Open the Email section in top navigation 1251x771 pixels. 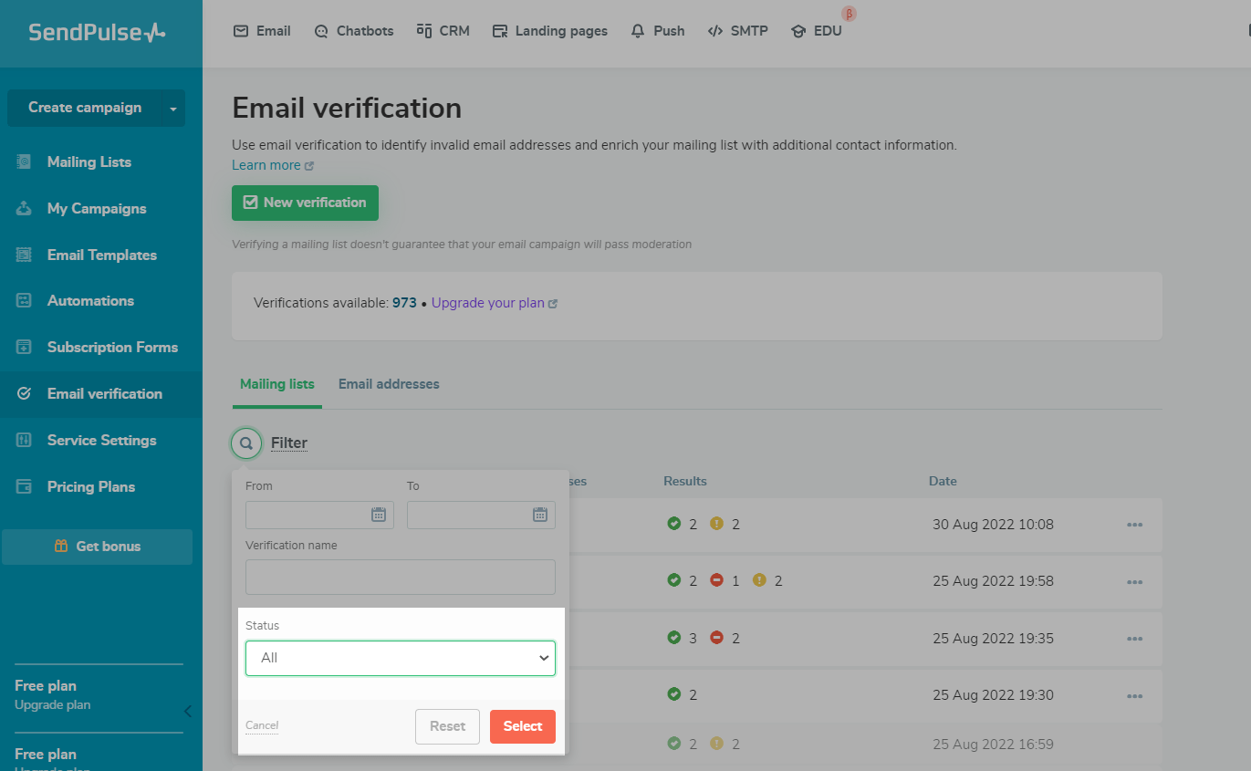[262, 31]
